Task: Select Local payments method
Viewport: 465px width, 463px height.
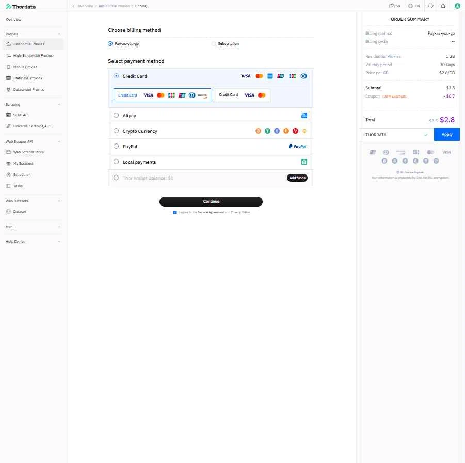Action: click(116, 162)
